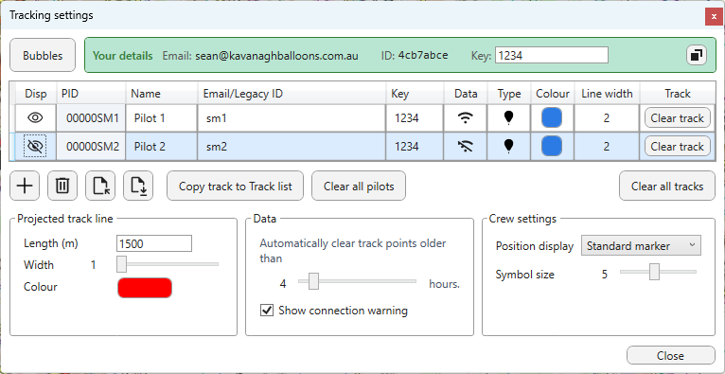Open Pilot 1 blue colour swatch
Image resolution: width=725 pixels, height=374 pixels.
point(552,118)
